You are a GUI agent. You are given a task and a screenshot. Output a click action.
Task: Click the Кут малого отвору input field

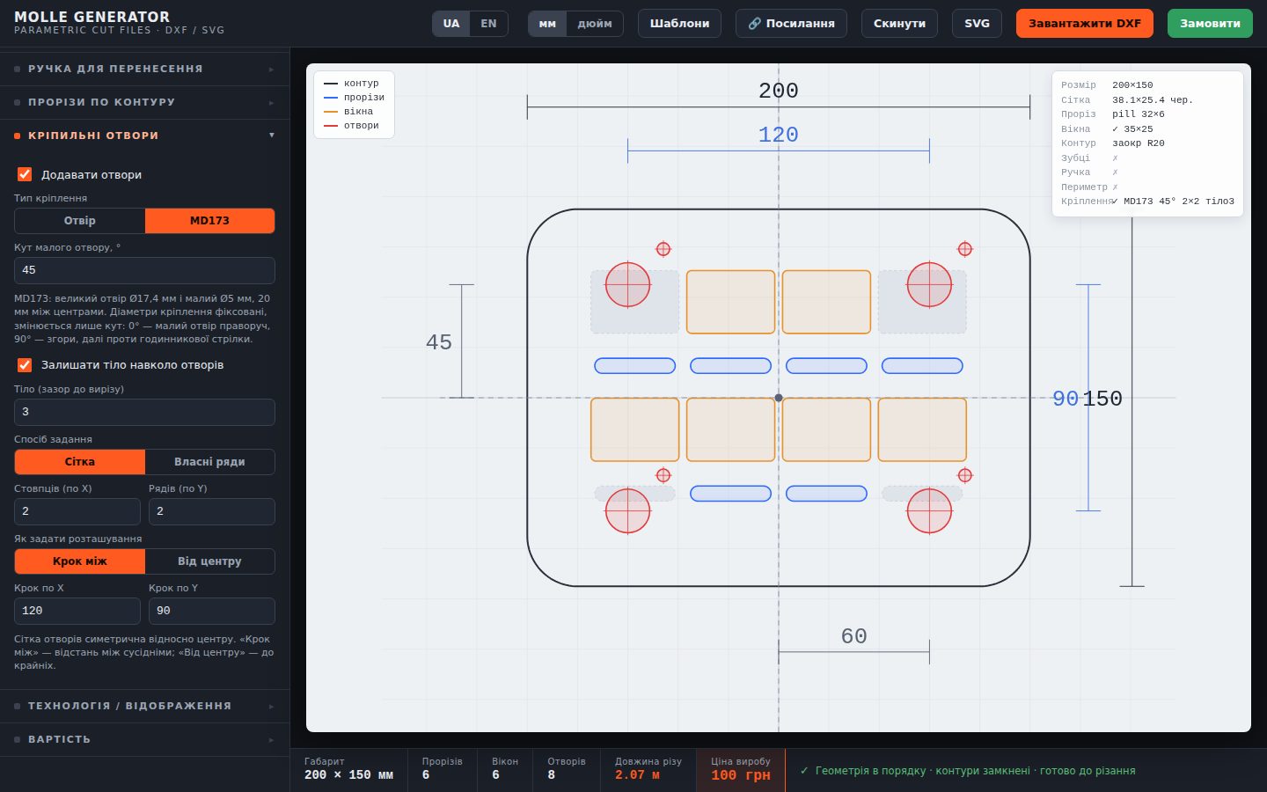(x=144, y=270)
